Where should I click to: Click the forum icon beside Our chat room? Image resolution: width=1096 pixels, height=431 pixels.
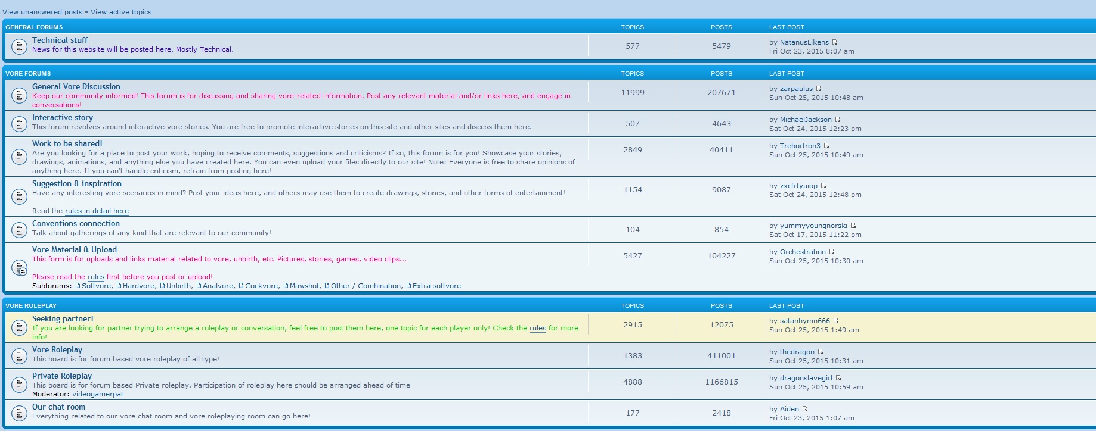20,413
